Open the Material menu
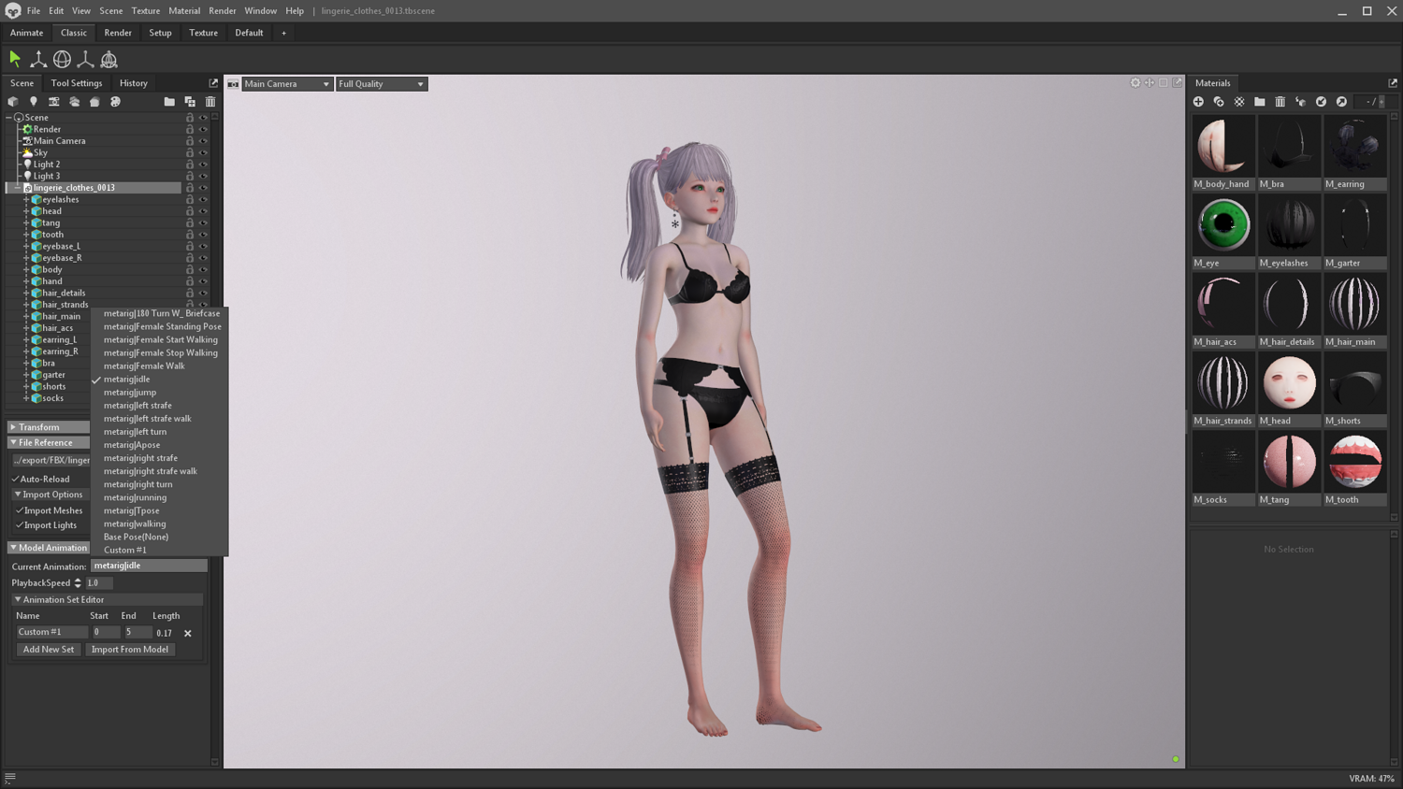The image size is (1403, 789). tap(184, 11)
